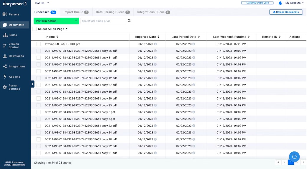The width and height of the screenshot is (307, 170).
Task: Show import info icon for copy 17.pdf
Action: pyautogui.click(x=155, y=64)
